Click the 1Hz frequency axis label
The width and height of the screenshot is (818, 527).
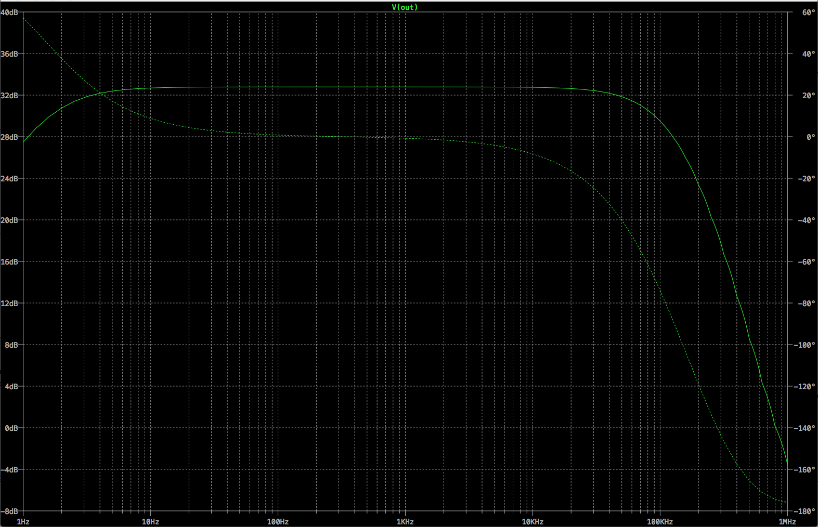pos(23,521)
